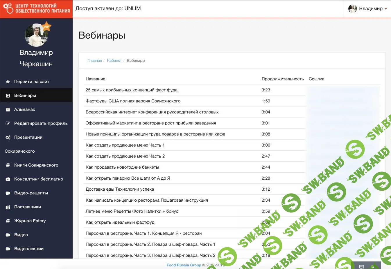
Task: Click the sidebar profile photo with VIP badge
Action: pyautogui.click(x=36, y=35)
